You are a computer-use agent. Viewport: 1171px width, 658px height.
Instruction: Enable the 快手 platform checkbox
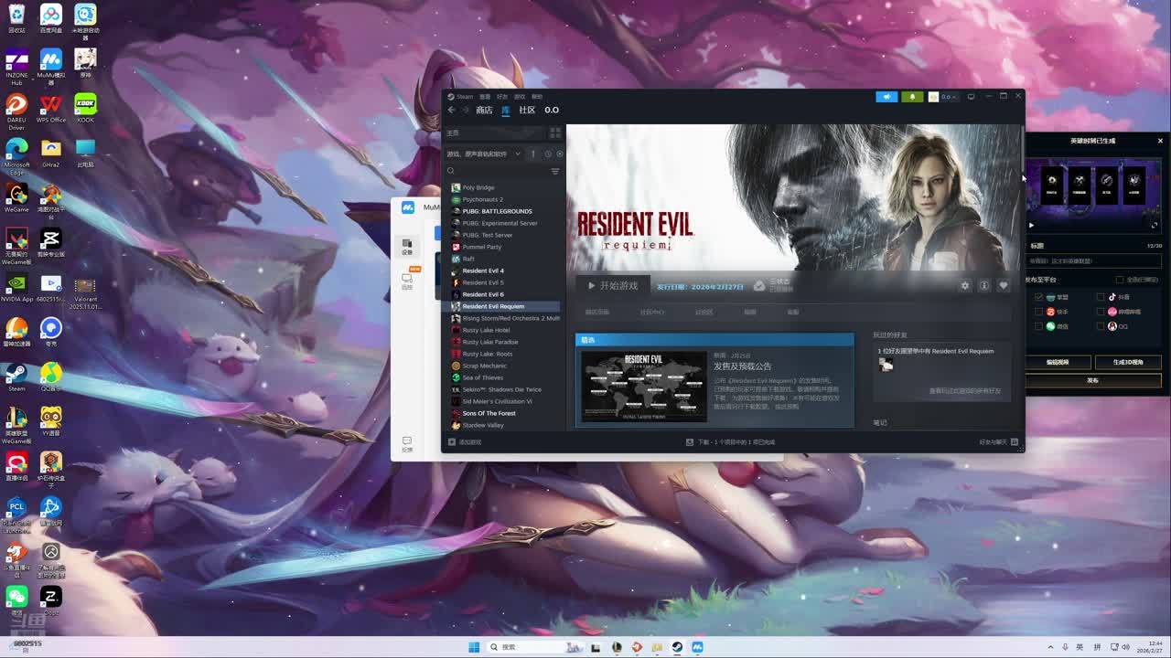pyautogui.click(x=1038, y=312)
